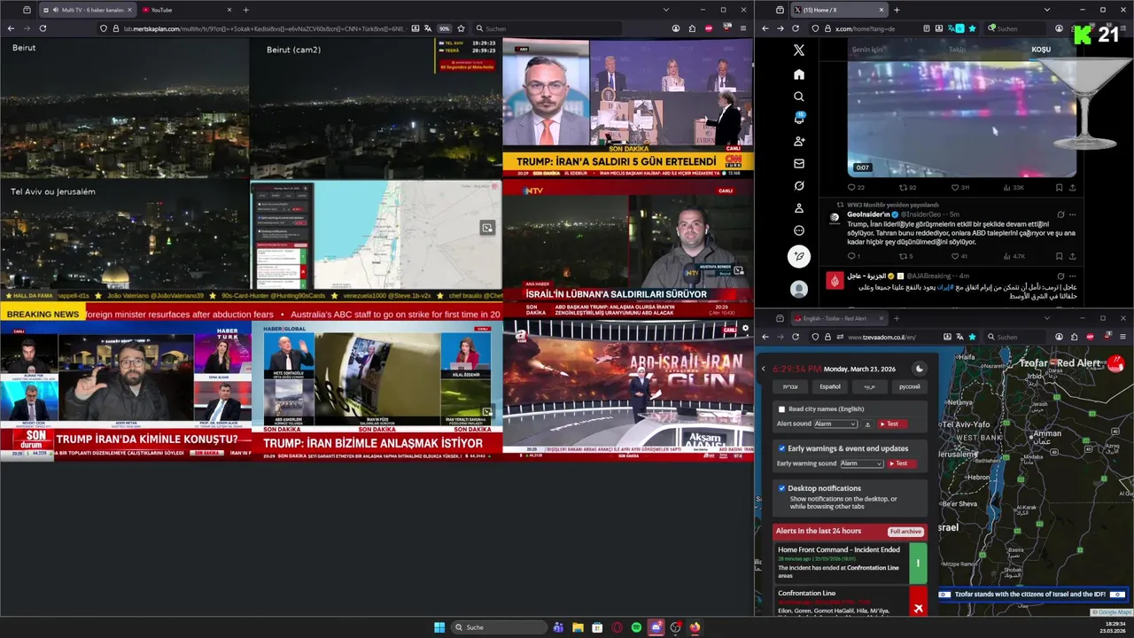Click the taskbar 'Suche' search box

(x=499, y=627)
